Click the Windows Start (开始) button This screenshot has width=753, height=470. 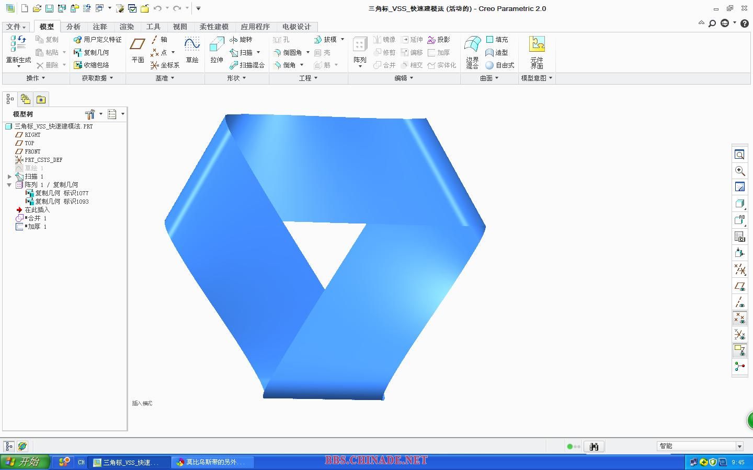25,462
